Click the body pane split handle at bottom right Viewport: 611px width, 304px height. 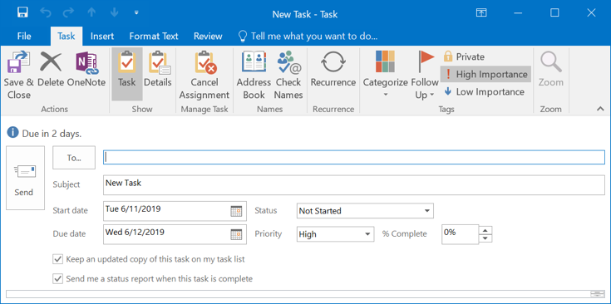point(597,294)
